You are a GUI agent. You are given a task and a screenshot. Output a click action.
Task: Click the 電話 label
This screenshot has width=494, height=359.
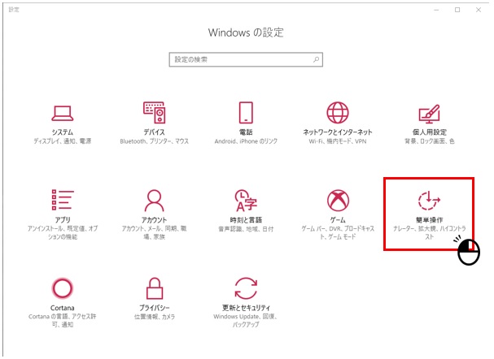[246, 132]
